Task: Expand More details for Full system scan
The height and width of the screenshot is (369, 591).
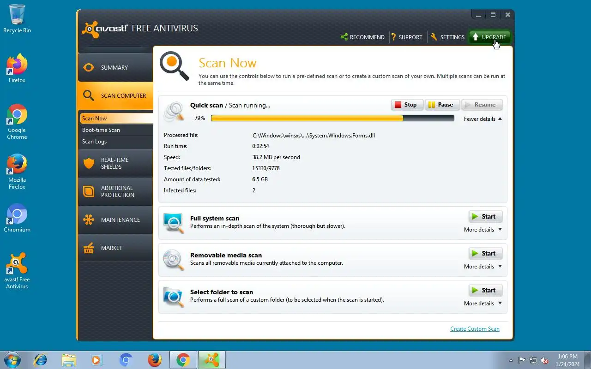Action: click(x=483, y=230)
